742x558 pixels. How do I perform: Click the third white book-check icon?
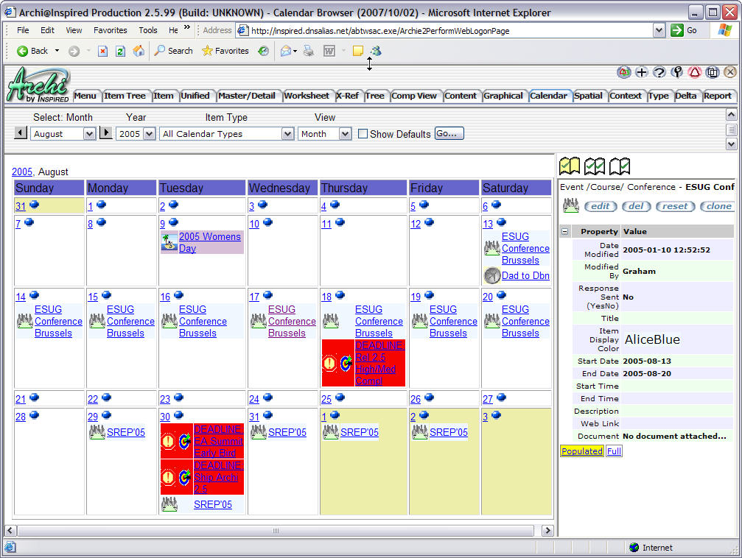[x=620, y=166]
